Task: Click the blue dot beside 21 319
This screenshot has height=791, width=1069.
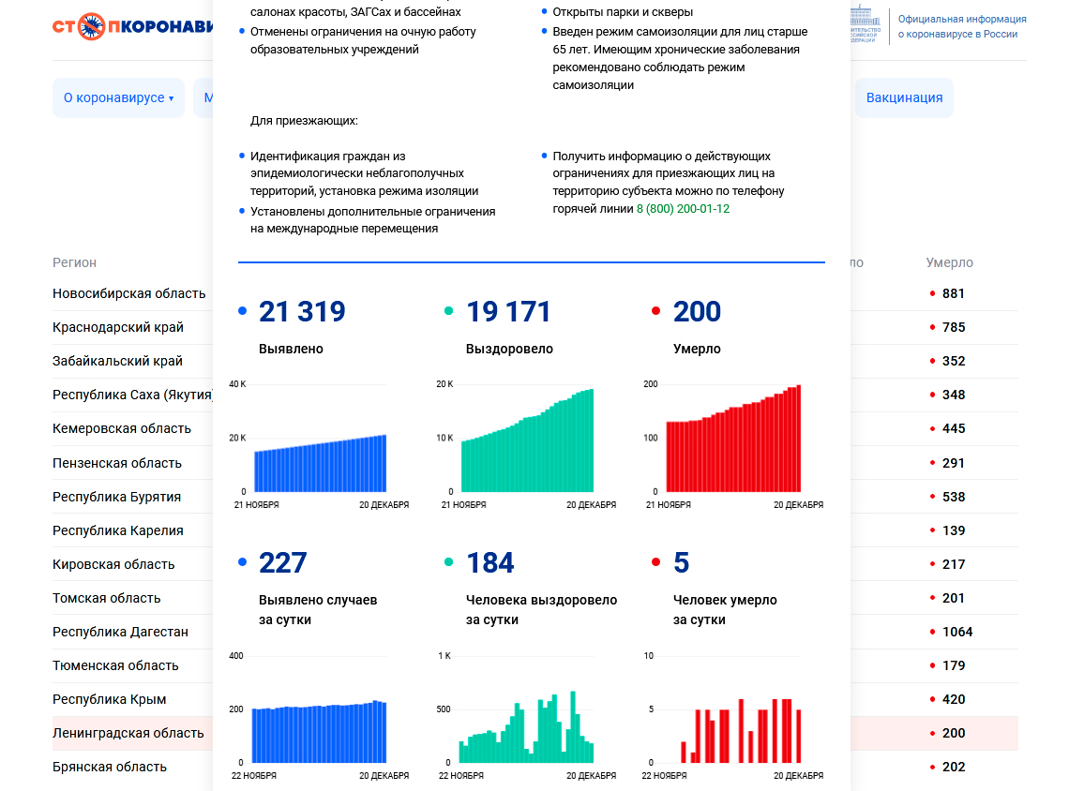Action: (243, 311)
